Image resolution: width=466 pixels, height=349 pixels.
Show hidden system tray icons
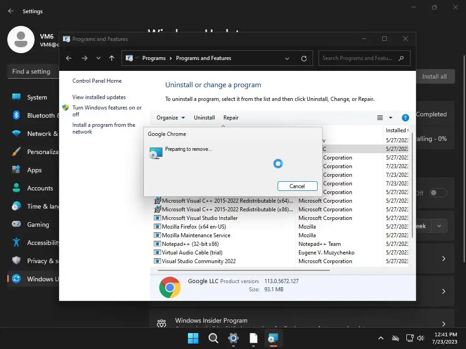[x=381, y=338]
